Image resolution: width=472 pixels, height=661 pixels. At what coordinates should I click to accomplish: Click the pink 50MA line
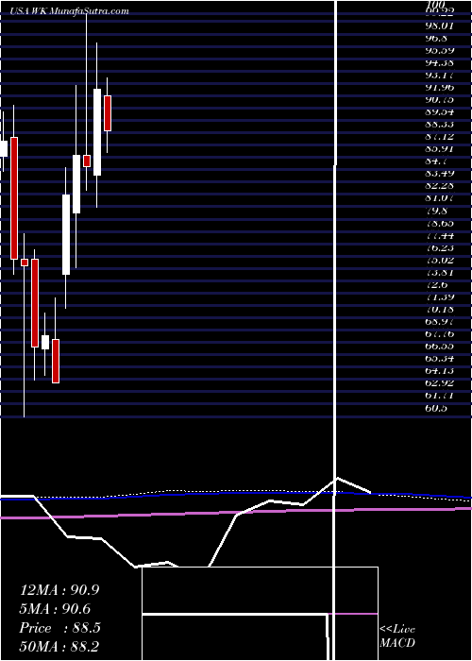tap(236, 513)
